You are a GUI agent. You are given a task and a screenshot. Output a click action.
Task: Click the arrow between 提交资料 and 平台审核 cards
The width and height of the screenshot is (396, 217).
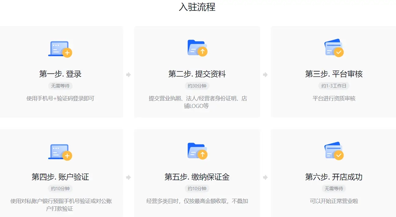(265, 74)
